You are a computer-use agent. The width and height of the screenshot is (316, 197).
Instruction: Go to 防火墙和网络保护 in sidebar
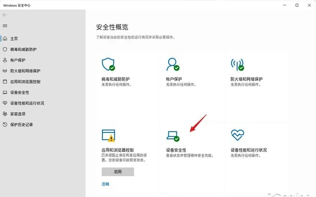pos(25,71)
